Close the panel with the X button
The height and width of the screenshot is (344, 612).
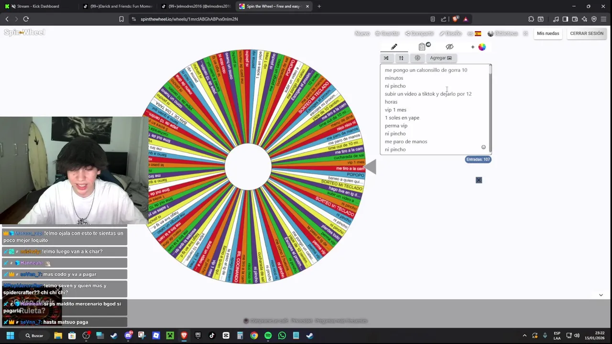[479, 180]
